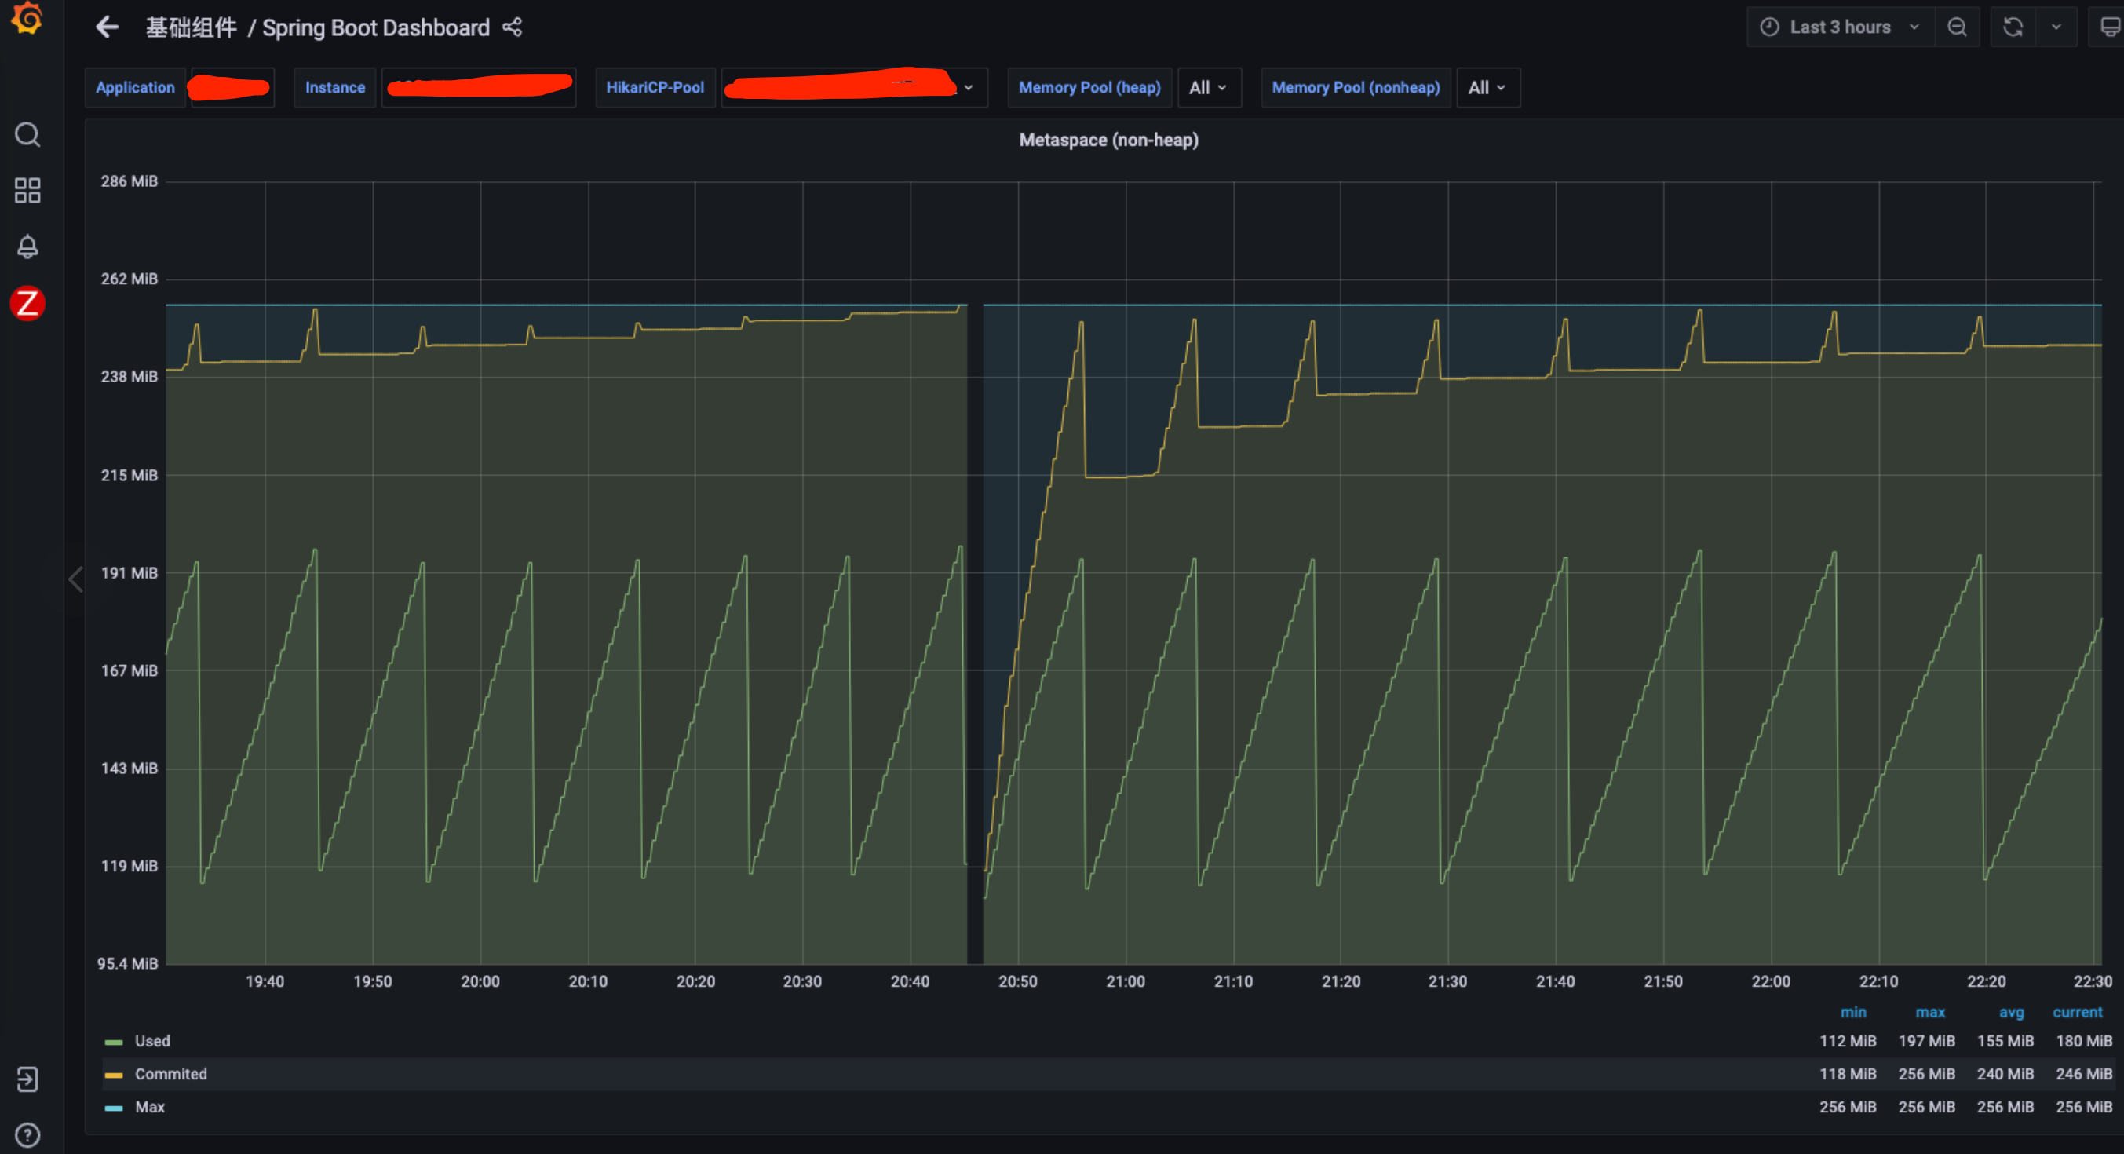
Task: Cycle the view mode monitor icon
Action: 2108,27
